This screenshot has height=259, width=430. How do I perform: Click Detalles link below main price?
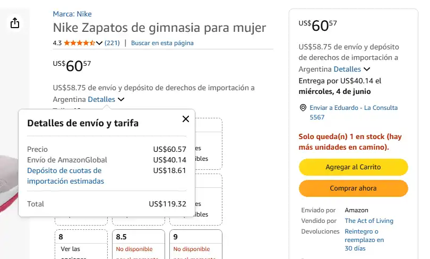101,99
